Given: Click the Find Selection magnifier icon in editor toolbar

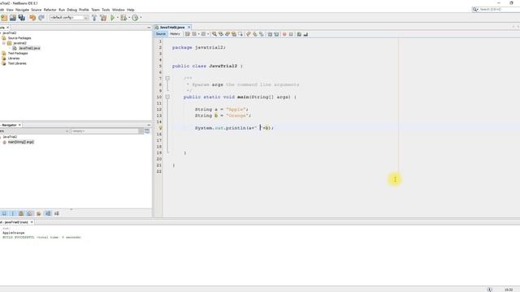Looking at the screenshot, I should pos(214,34).
